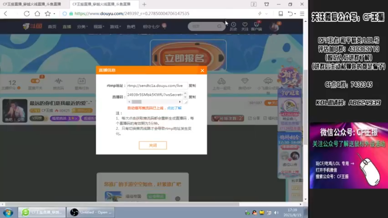
Task: Expand the undo arrow's dropdown in browser toolbar
Action: 295,14
